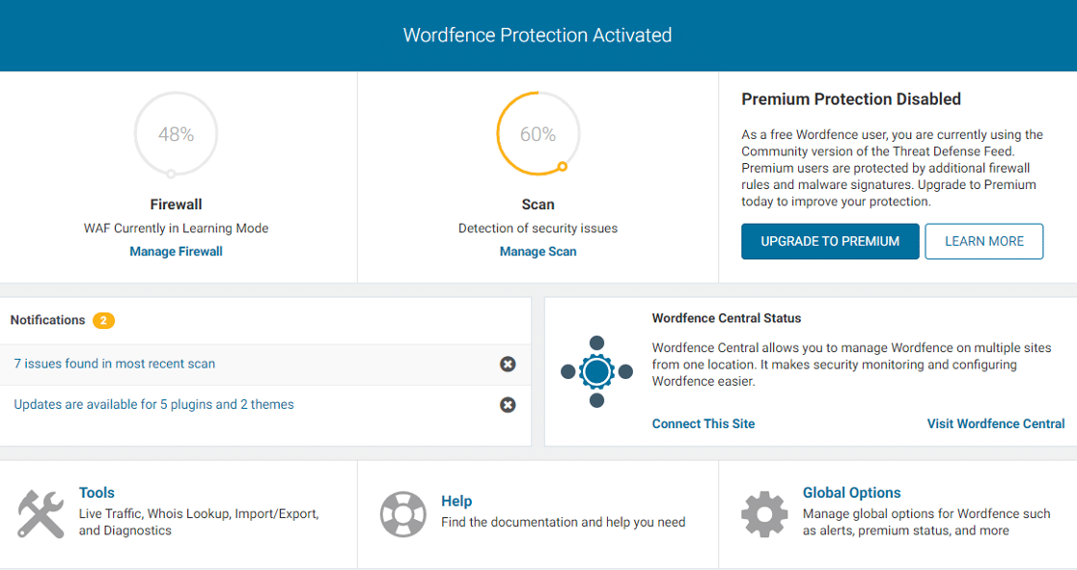Open Manage Firewall
Screen dimensions: 1077x570
pyautogui.click(x=176, y=251)
